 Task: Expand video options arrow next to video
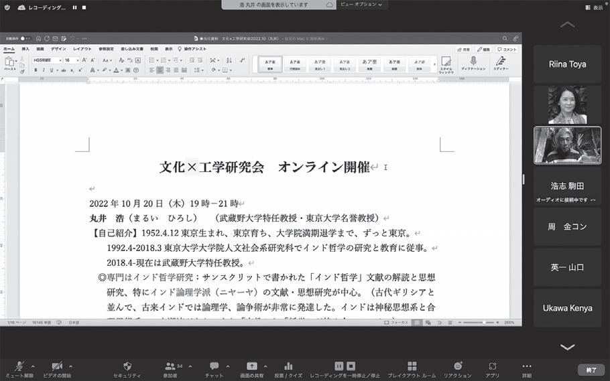[70, 366]
